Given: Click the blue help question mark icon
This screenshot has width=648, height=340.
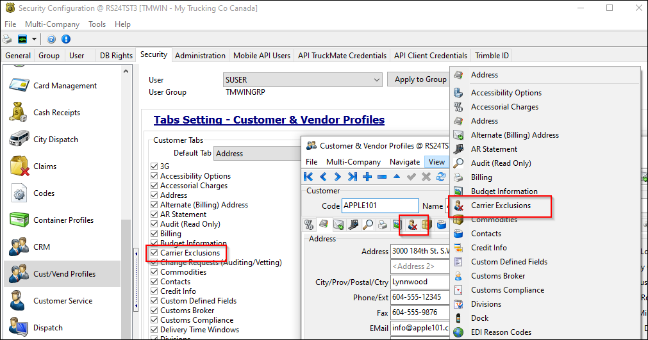Looking at the screenshot, I should click(x=51, y=40).
